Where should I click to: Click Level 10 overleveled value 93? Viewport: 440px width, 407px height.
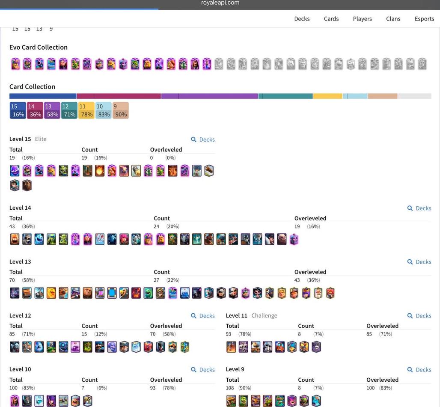coord(153,388)
